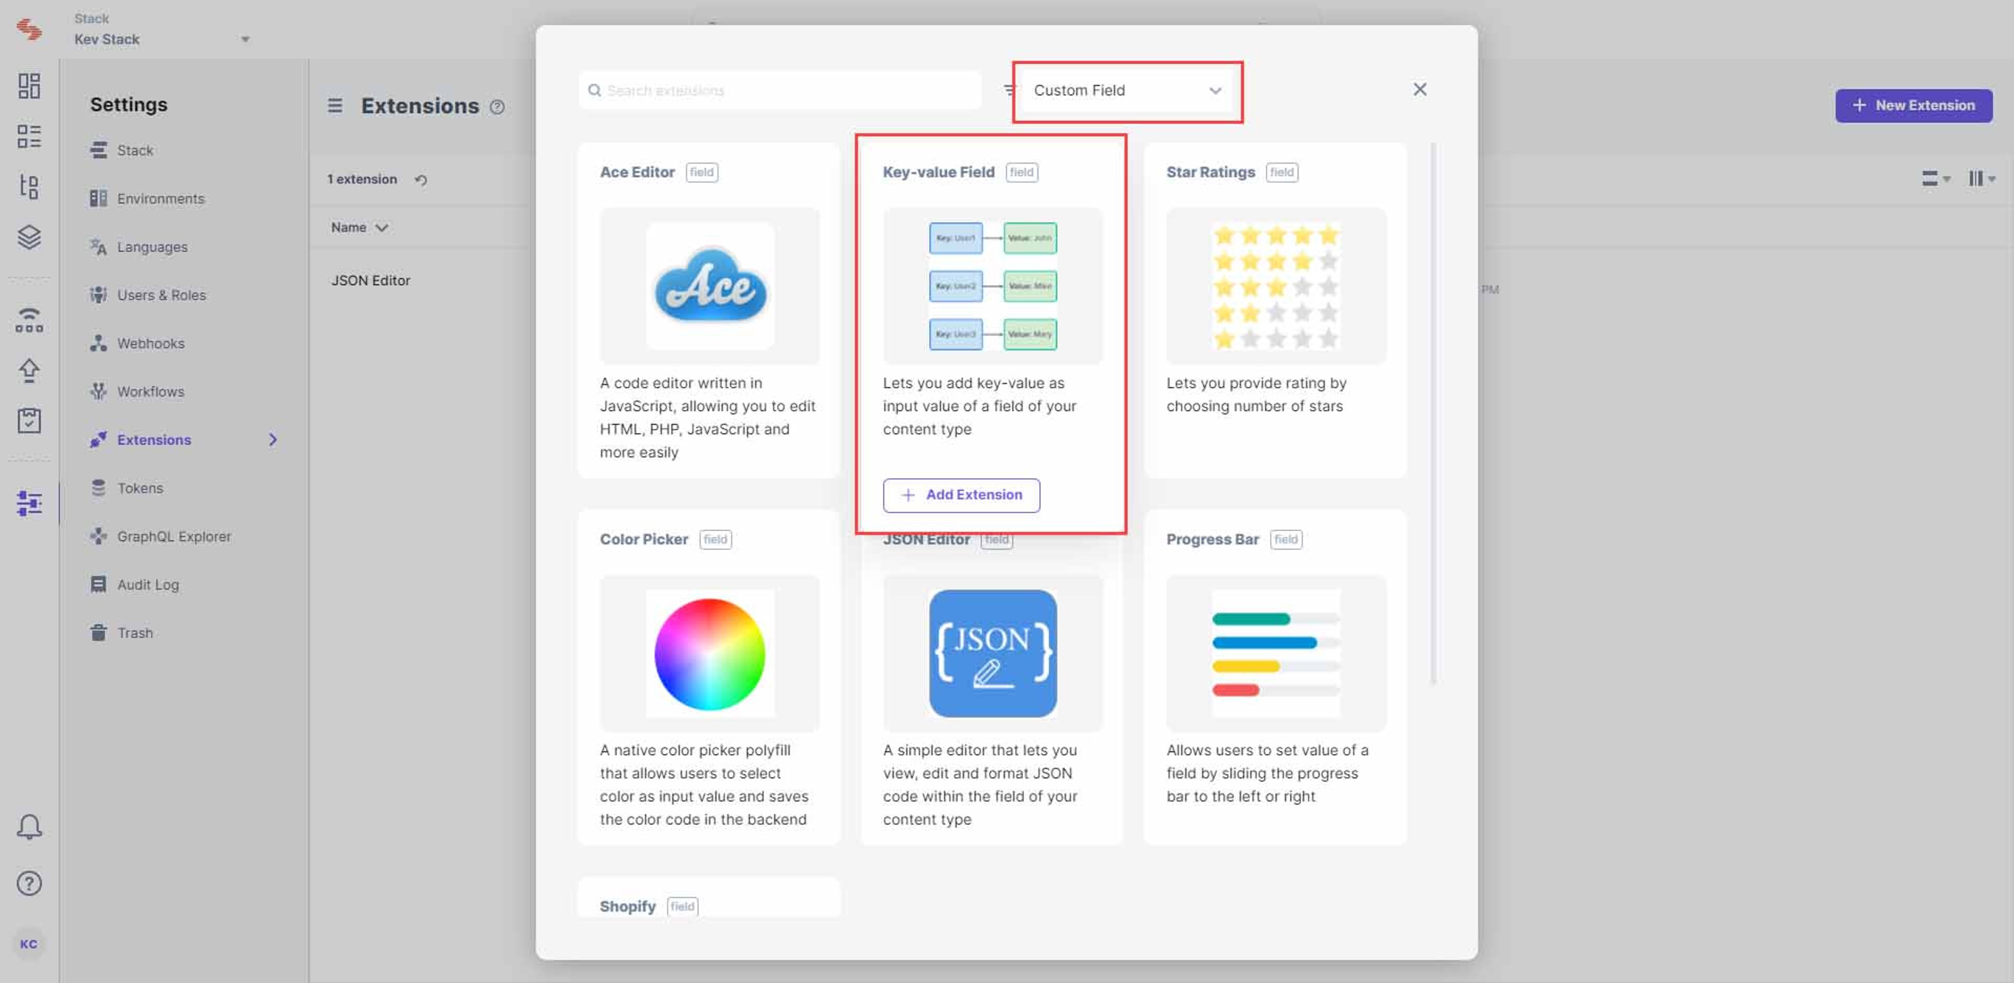The image size is (2014, 983).
Task: Open the releases upload arrow icon
Action: (29, 371)
